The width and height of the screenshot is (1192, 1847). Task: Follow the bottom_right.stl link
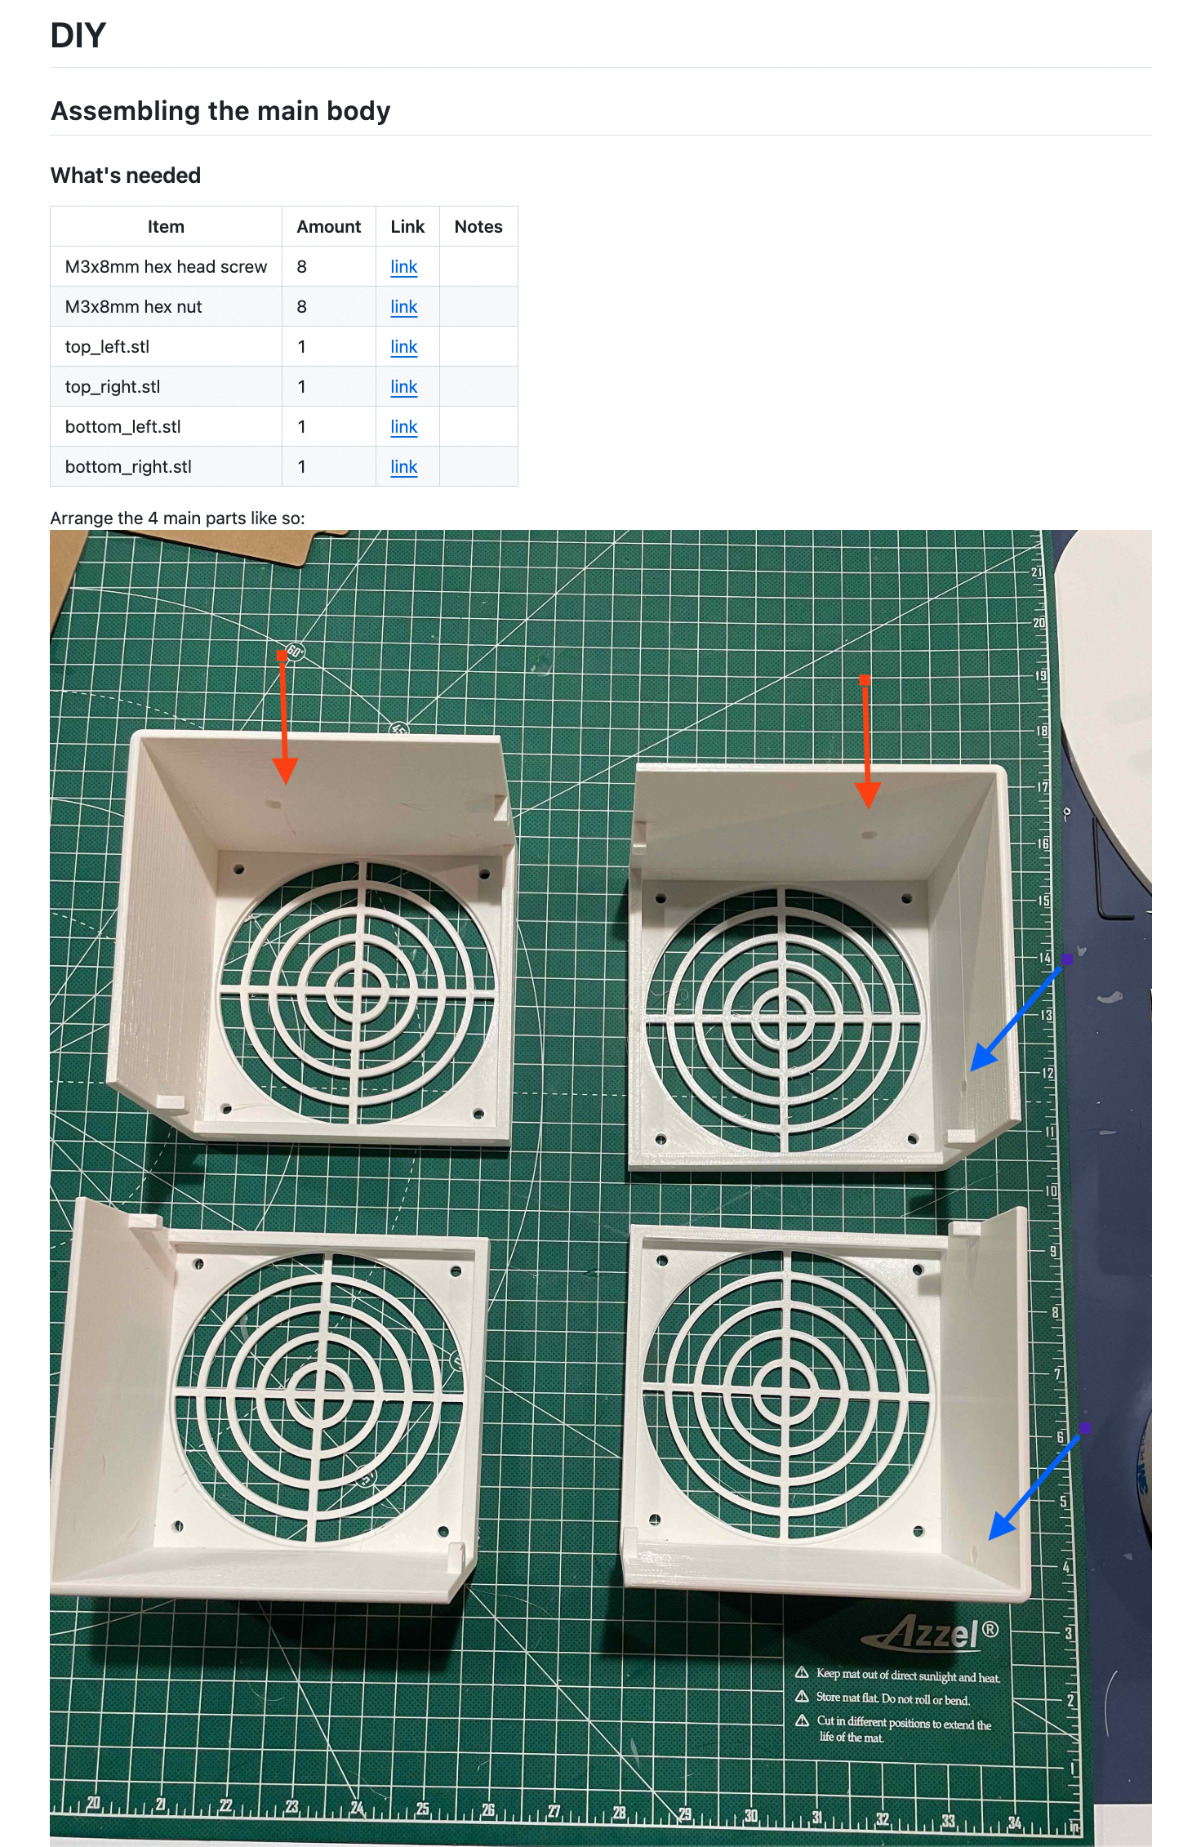403,467
